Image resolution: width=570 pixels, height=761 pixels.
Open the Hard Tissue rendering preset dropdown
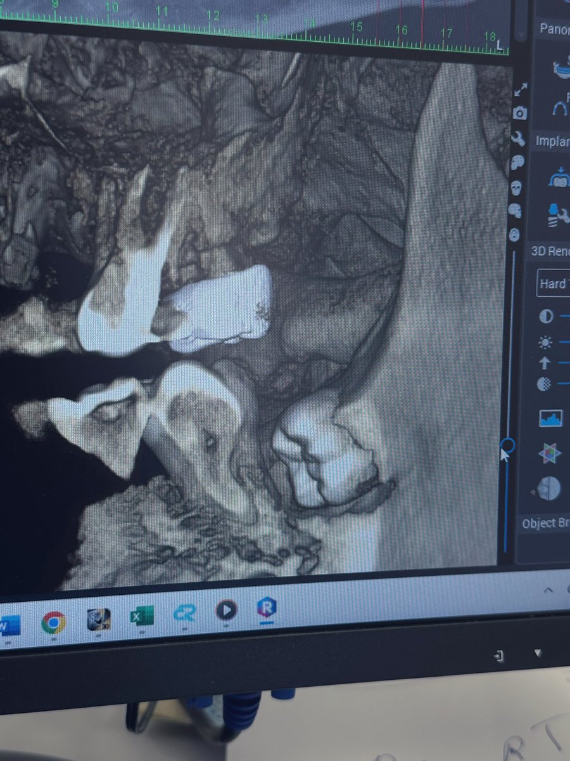[553, 284]
